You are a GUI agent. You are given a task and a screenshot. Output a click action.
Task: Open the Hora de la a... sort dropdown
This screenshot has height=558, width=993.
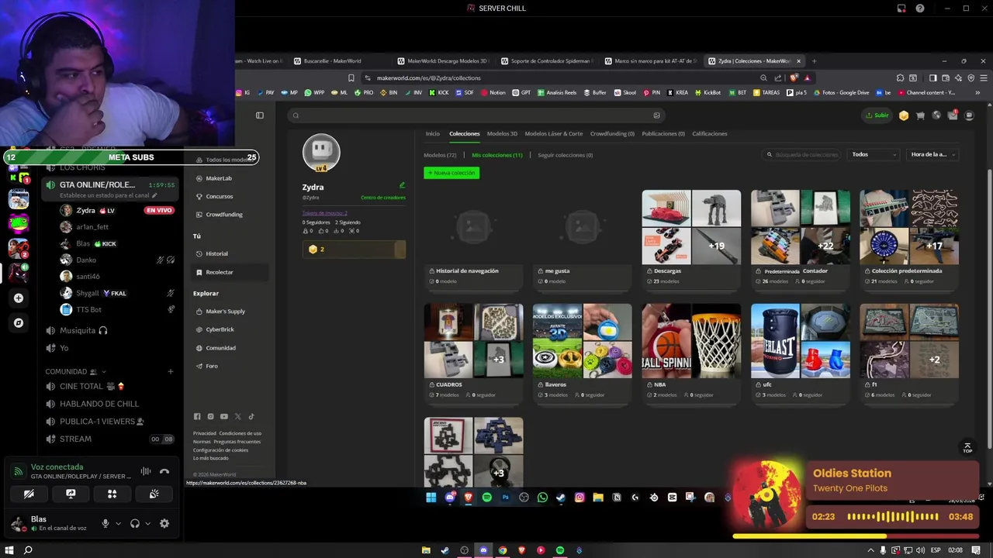(932, 154)
